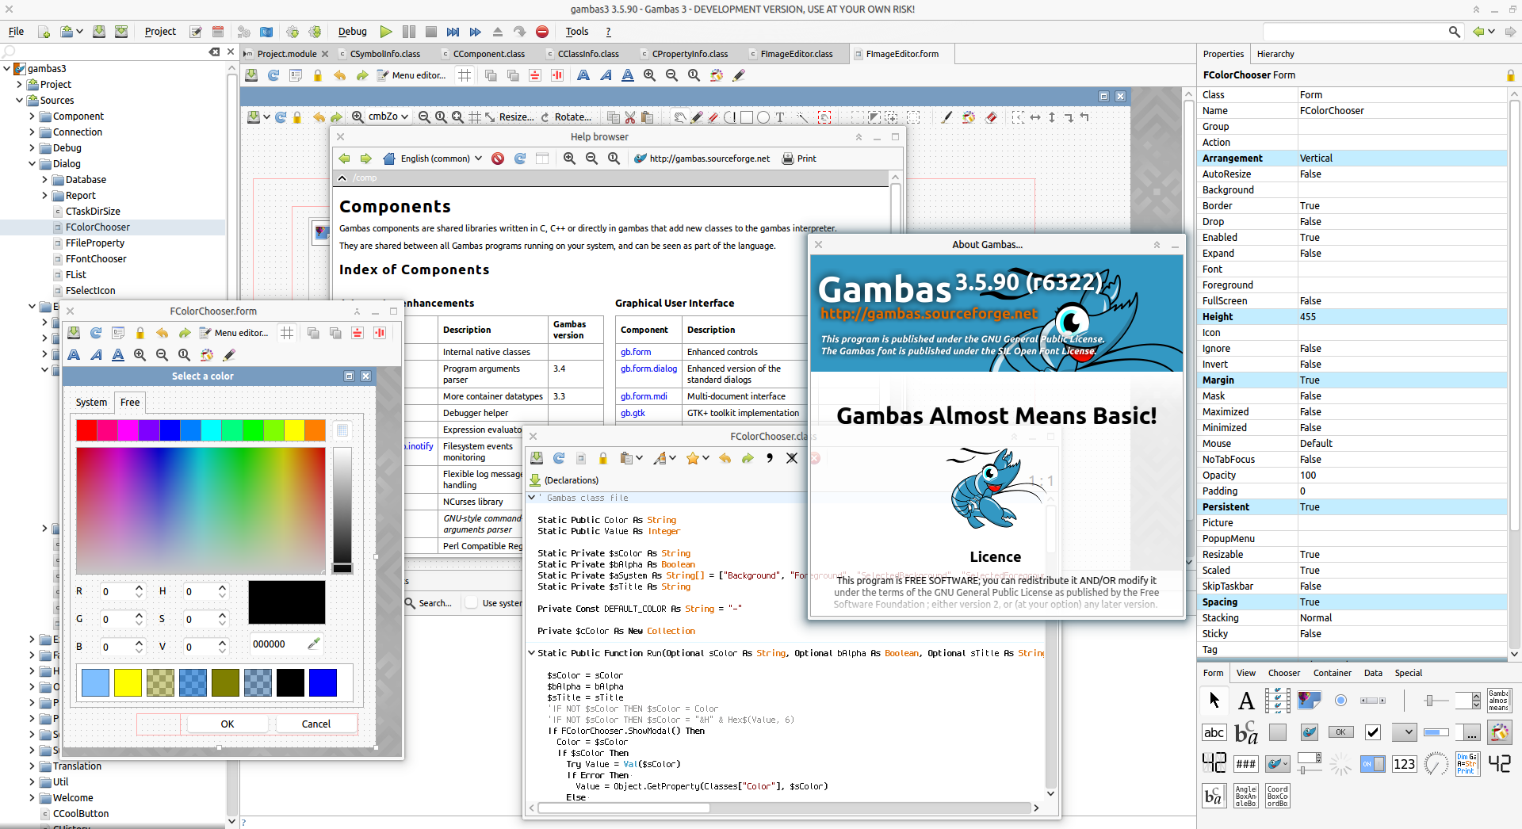Follow the gb.form.dialog component link
1522x829 pixels.
[648, 369]
